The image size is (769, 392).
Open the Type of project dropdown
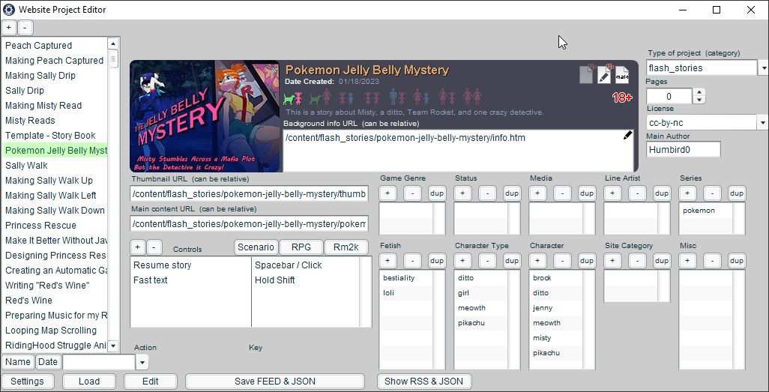click(763, 68)
